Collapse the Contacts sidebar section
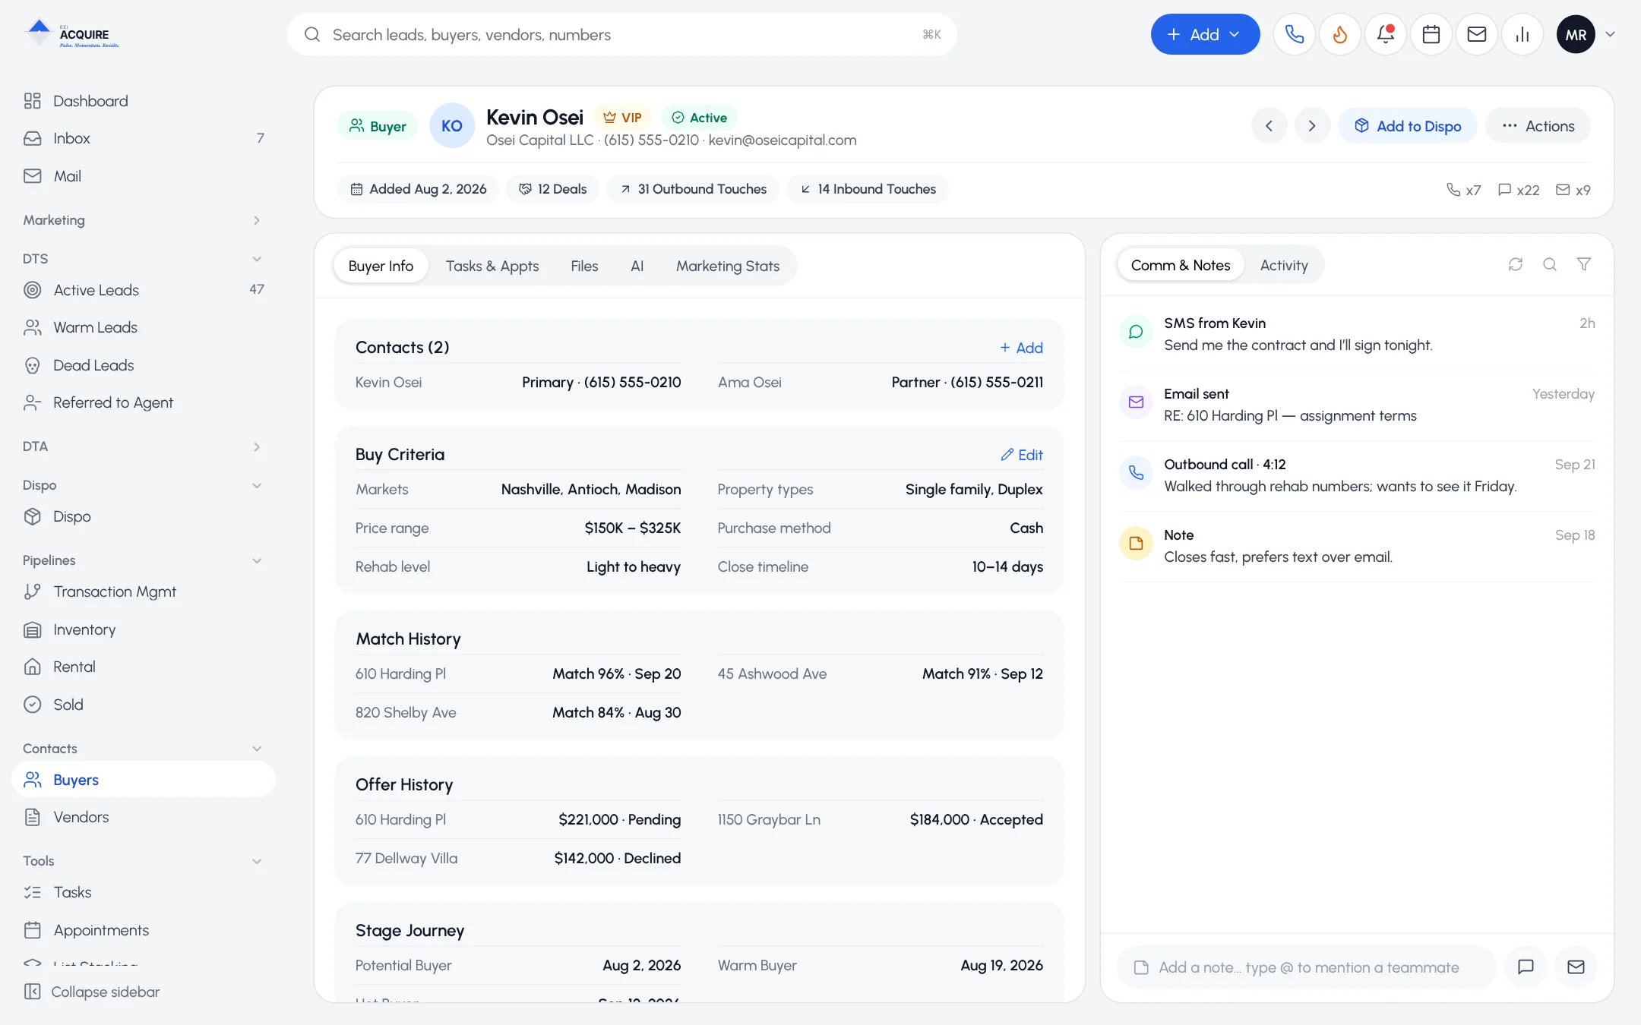The height and width of the screenshot is (1025, 1641). 257,749
